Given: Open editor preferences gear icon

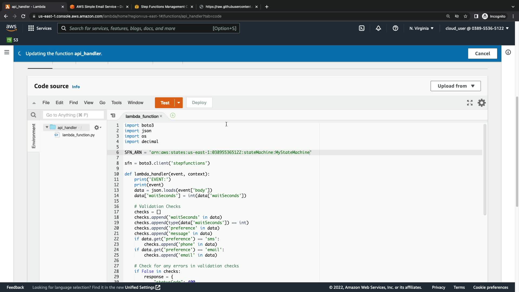Looking at the screenshot, I should [x=481, y=103].
